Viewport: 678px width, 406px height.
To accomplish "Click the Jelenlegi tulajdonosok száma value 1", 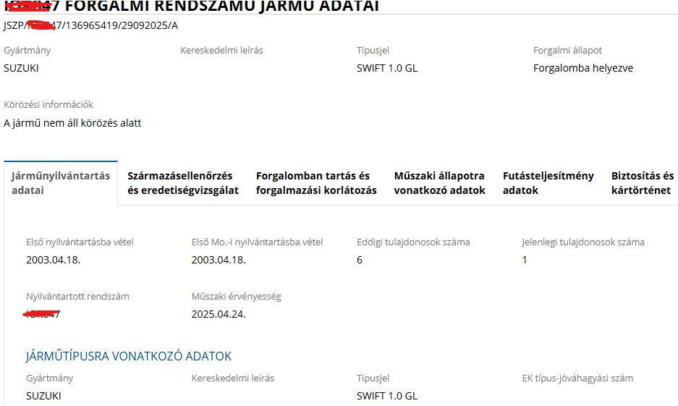I will pos(525,260).
